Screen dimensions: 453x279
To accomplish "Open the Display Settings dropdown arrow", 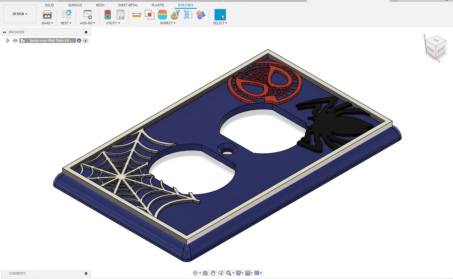I will 242,273.
